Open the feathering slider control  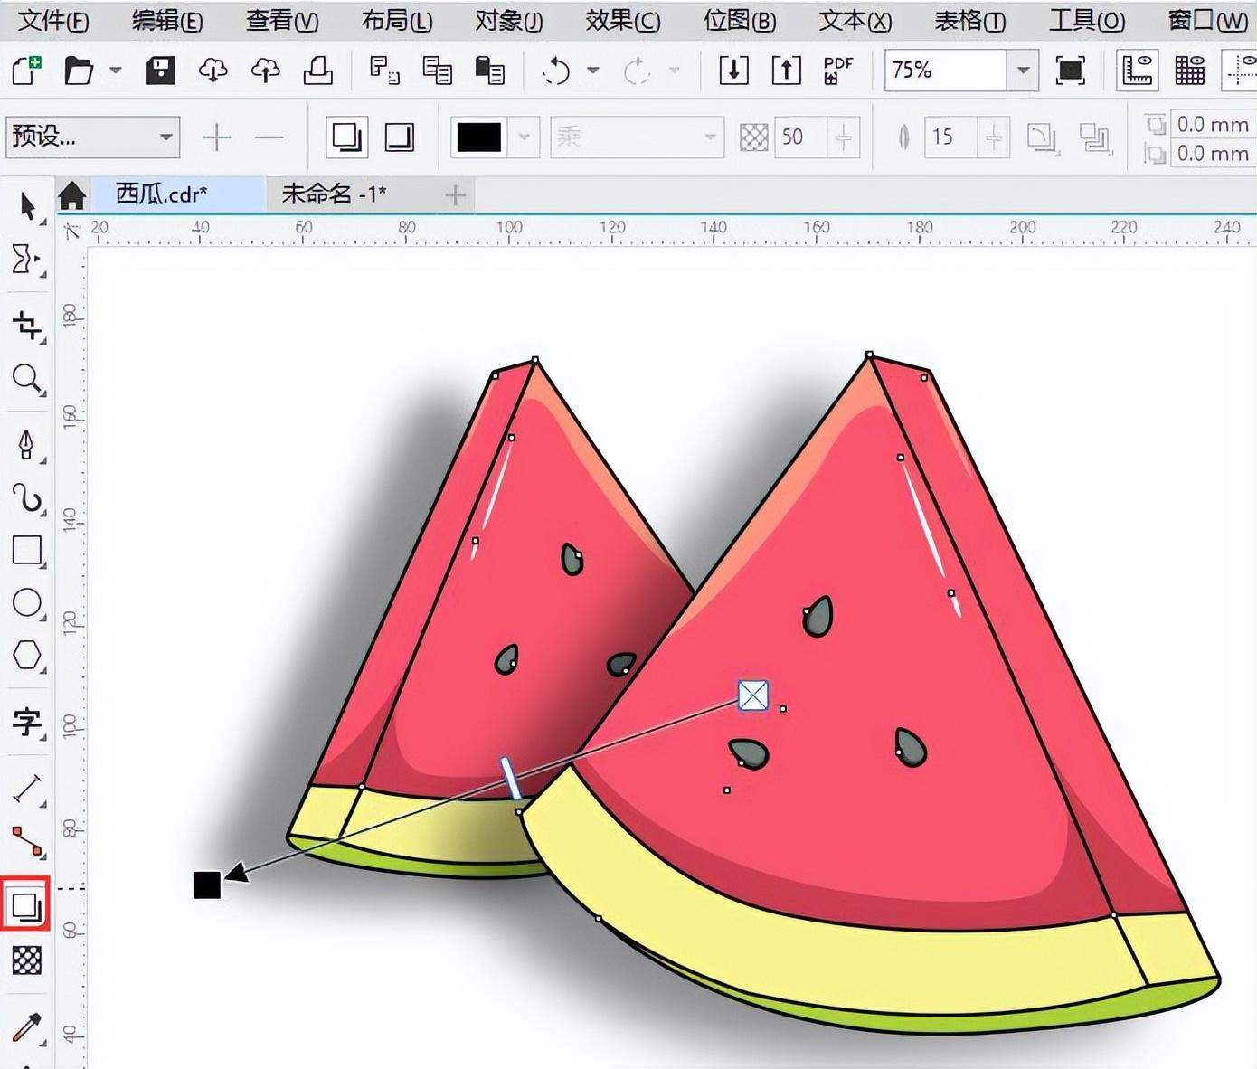pyautogui.click(x=994, y=137)
